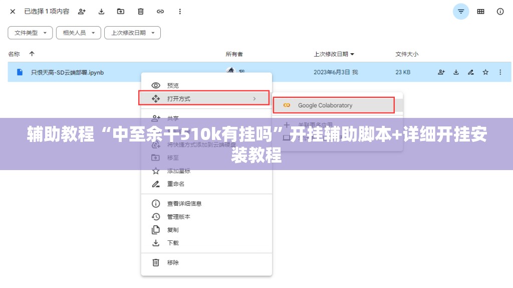Click the download icon in top toolbar
The width and height of the screenshot is (513, 288).
pyautogui.click(x=101, y=12)
